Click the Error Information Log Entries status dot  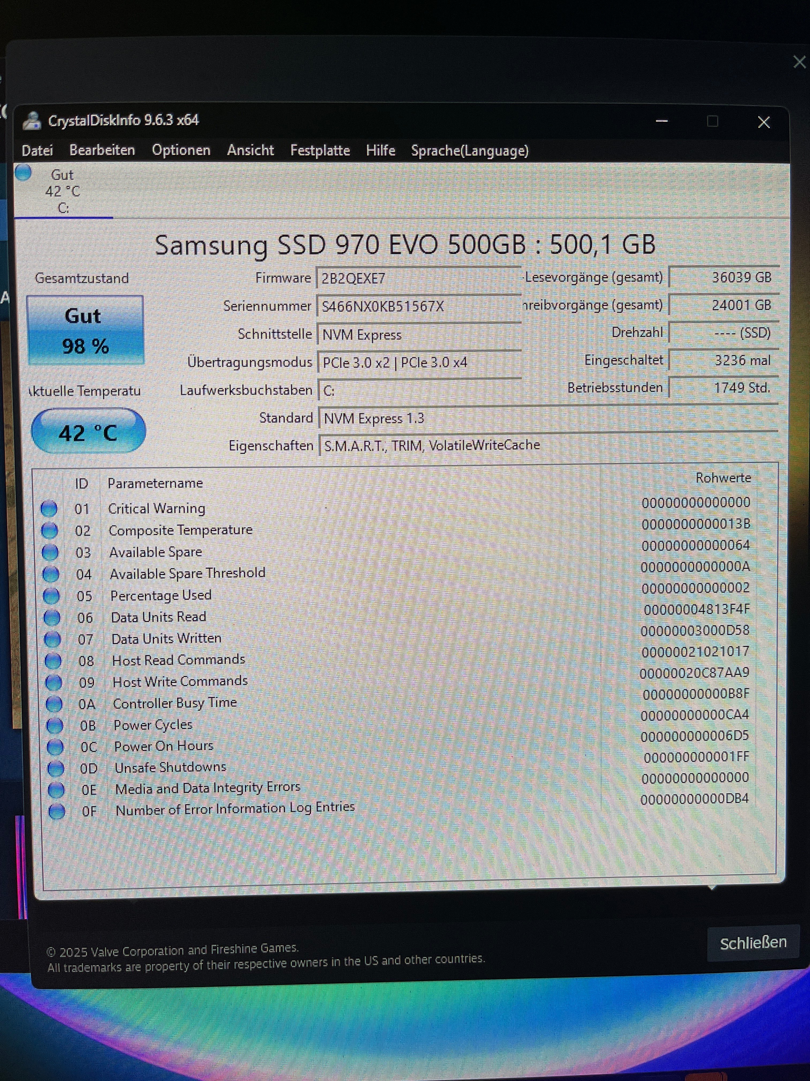click(x=57, y=811)
